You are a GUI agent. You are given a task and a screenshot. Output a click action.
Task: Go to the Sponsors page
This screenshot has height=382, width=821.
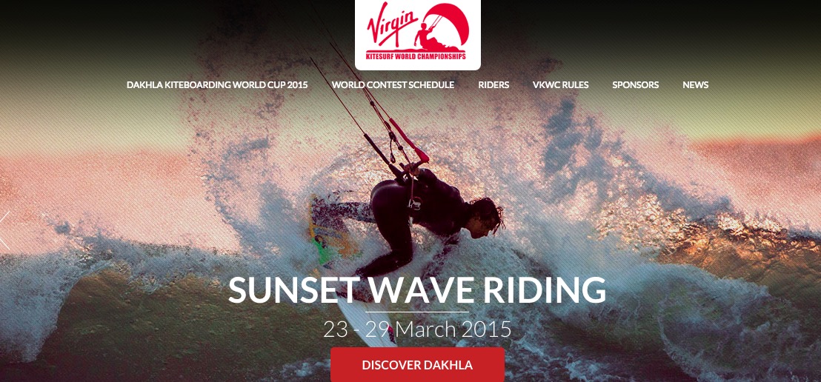coord(635,85)
